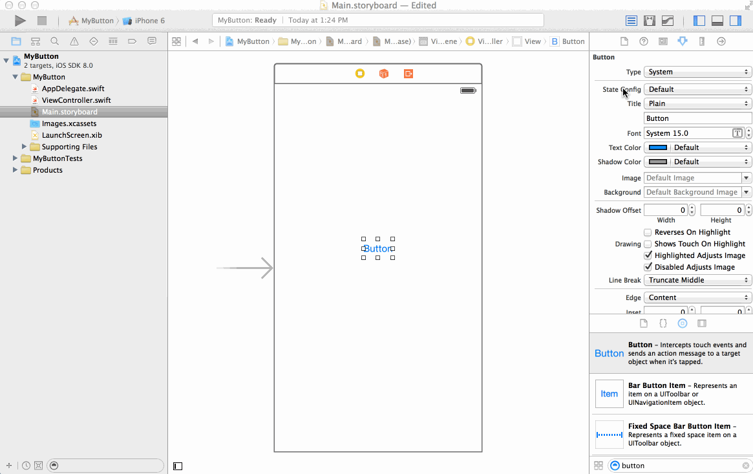The width and height of the screenshot is (753, 474).
Task: Go forward in editor history
Action: tap(211, 41)
